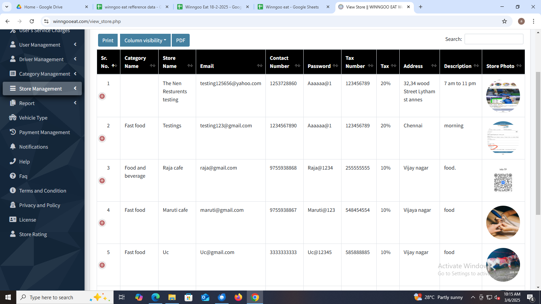Switch to Winngoo eat Google Sheets tab
Screen dimensions: 541x304
[x=292, y=7]
